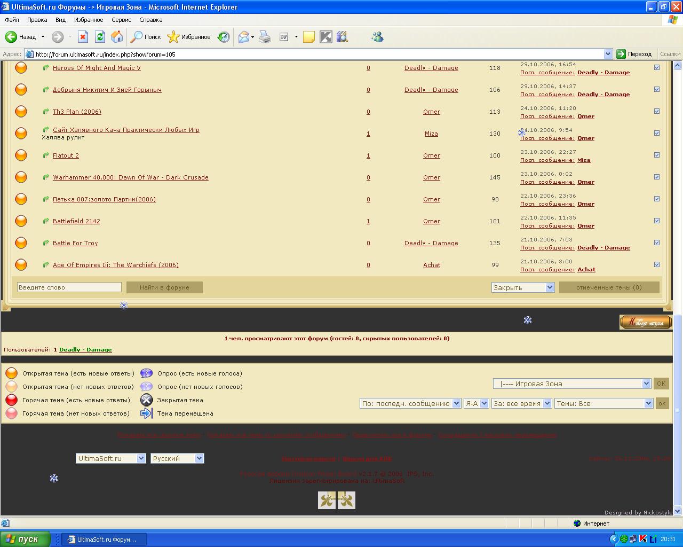Open the Закрыть moderation action dropdown
Screen dimensions: 683x547
(523, 287)
